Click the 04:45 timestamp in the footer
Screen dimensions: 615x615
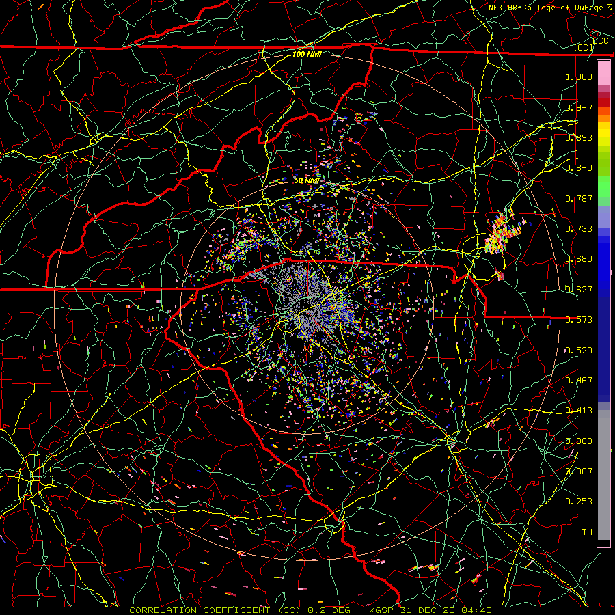point(476,610)
